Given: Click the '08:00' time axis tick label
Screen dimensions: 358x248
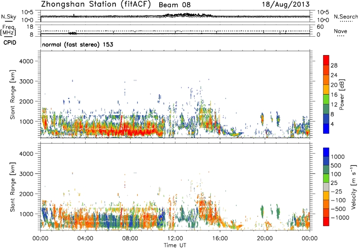Looking at the screenshot, I should pyautogui.click(x=130, y=239).
